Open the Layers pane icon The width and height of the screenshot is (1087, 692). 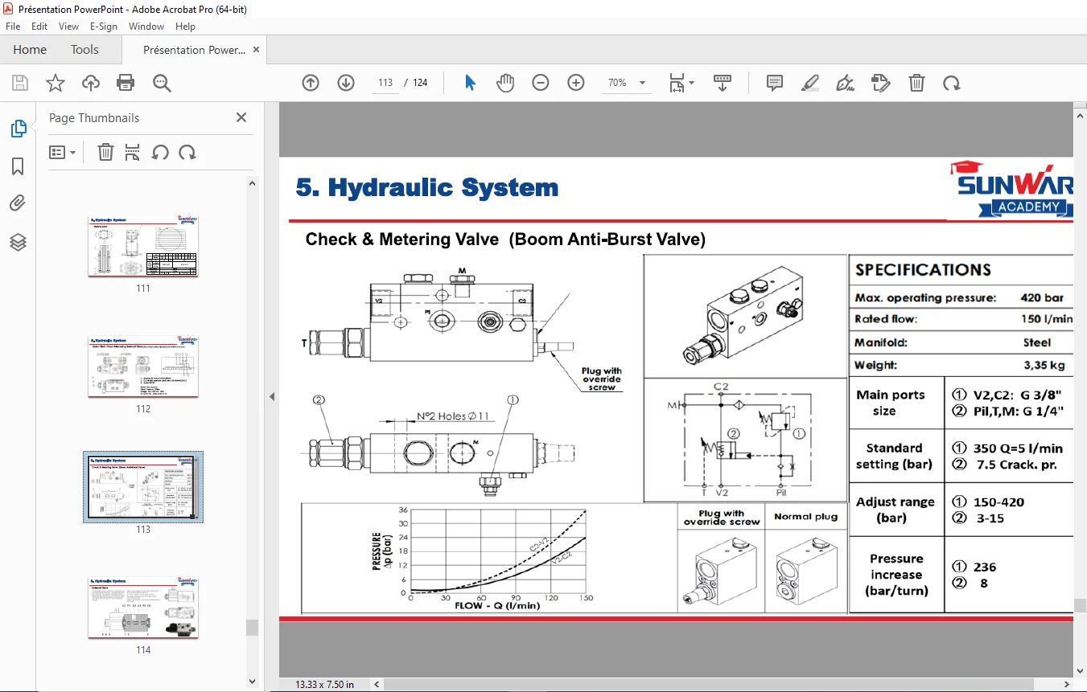(18, 242)
